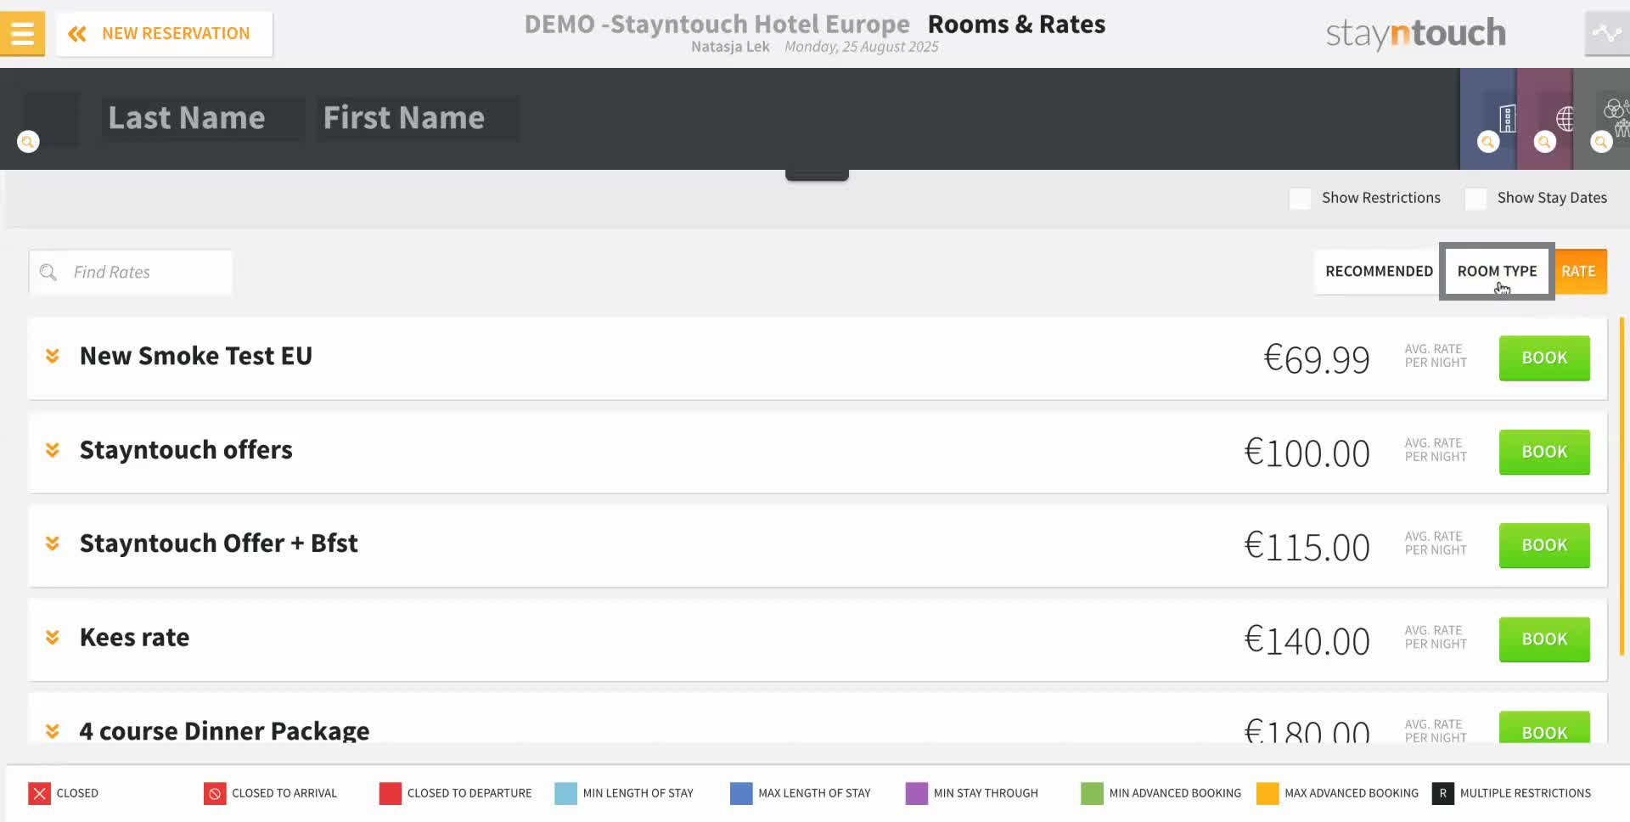Click the Min Advanced Booking green swatch
This screenshot has width=1630, height=822.
tap(1092, 793)
